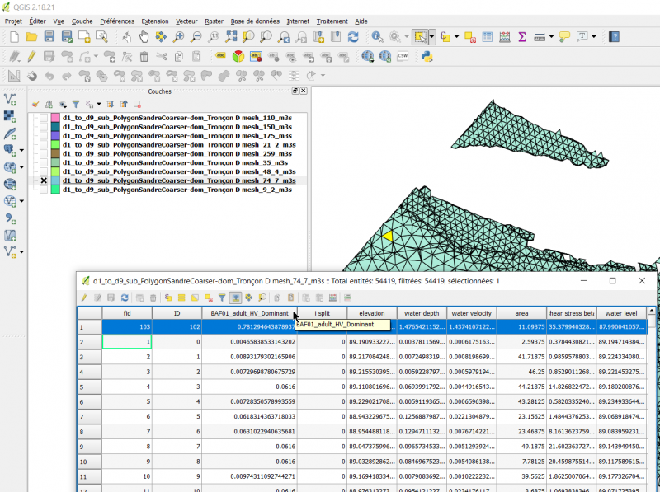Check the visibility box for mesh_9_2_m3s

43,189
